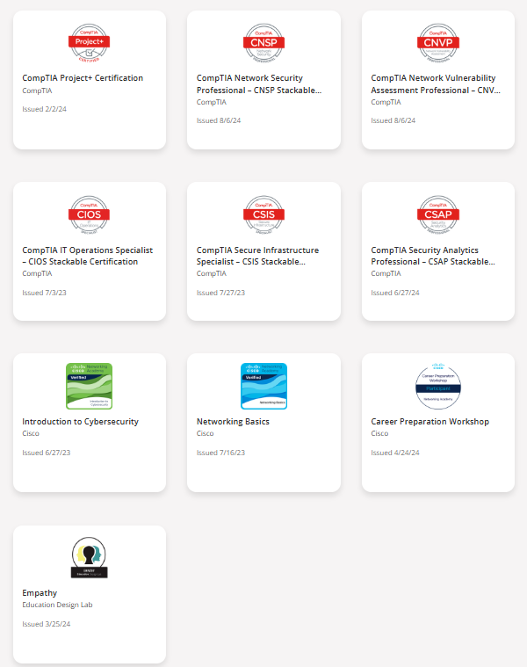
Task: Open the Empathy badge title
Action: (40, 593)
